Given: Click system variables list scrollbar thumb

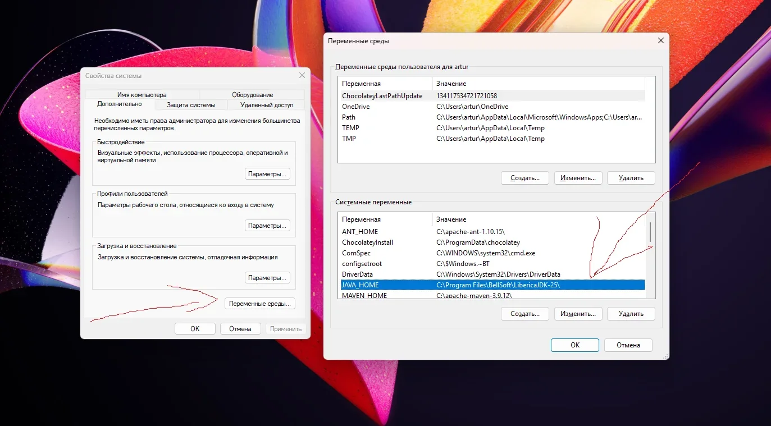Looking at the screenshot, I should [x=650, y=231].
